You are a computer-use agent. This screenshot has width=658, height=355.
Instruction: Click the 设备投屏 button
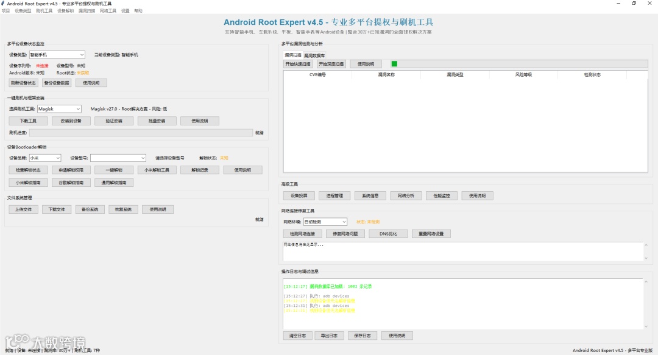pyautogui.click(x=299, y=195)
